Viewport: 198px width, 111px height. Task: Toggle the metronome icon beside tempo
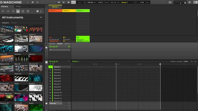85,2
